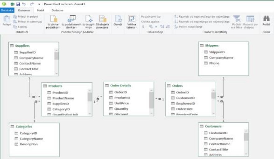Viewport: 274px width, 159px height.
Task: Select ProductName field in Products
Action: coord(63,98)
